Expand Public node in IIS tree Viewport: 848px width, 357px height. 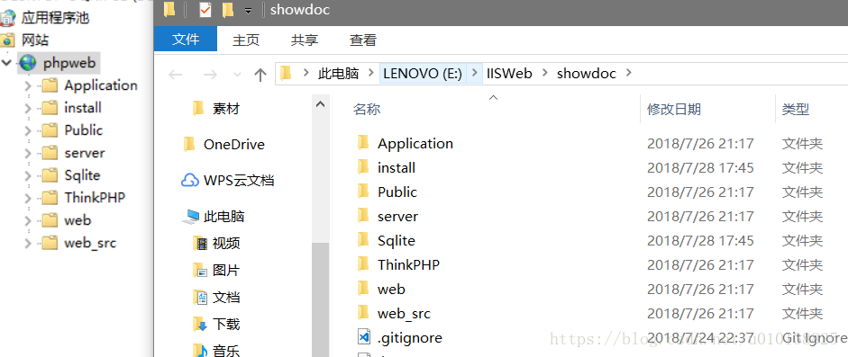click(28, 130)
